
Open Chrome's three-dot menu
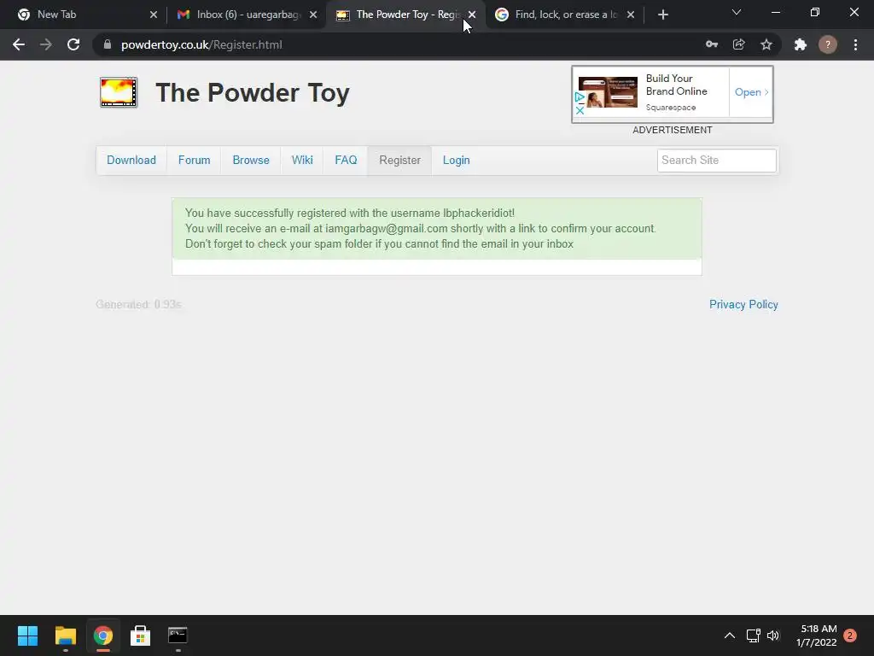point(855,44)
